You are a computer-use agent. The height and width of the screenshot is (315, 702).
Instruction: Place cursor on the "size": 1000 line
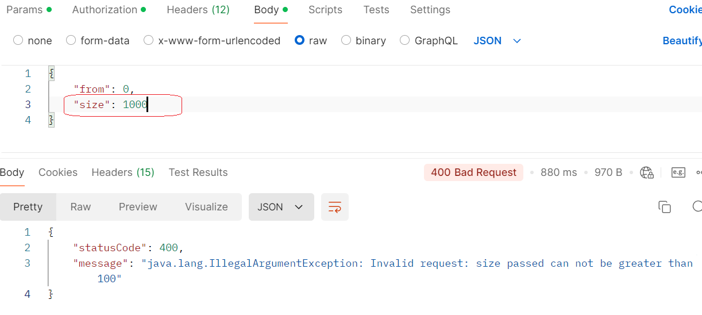[110, 105]
